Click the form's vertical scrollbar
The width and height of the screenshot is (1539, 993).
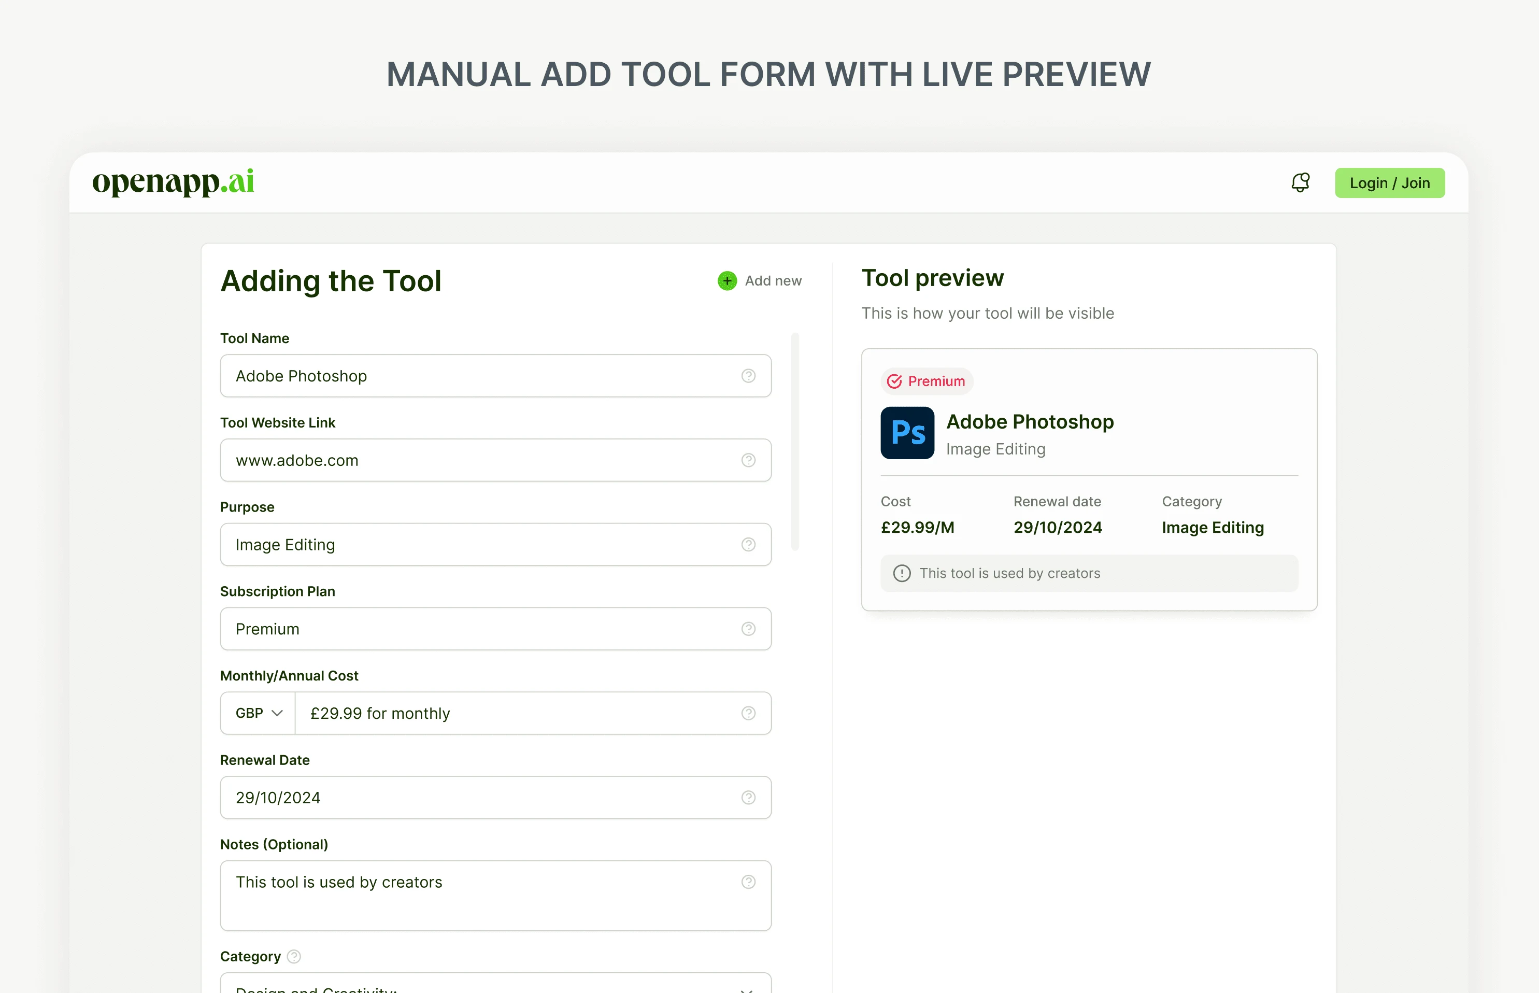(x=794, y=441)
